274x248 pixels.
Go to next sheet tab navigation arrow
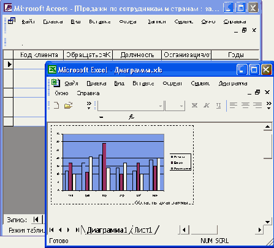click(x=68, y=230)
